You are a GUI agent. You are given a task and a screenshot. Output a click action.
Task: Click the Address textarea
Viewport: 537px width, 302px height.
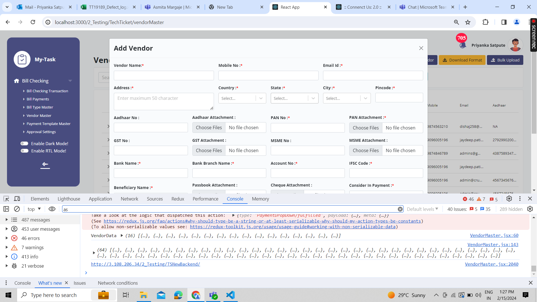click(x=164, y=102)
